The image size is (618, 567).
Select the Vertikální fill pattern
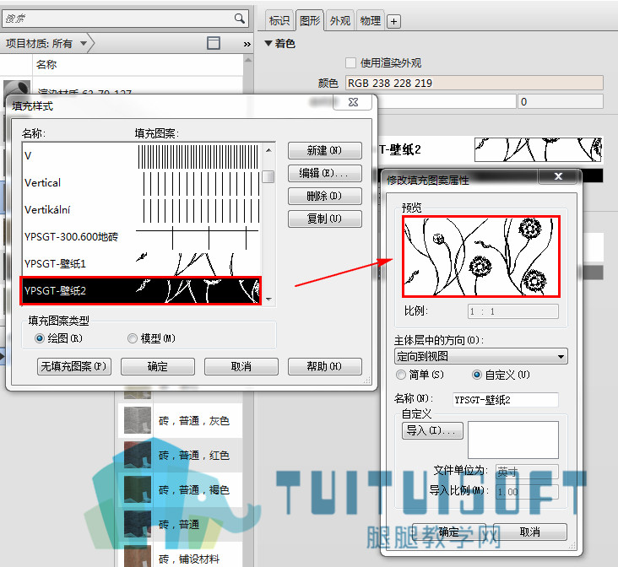142,209
